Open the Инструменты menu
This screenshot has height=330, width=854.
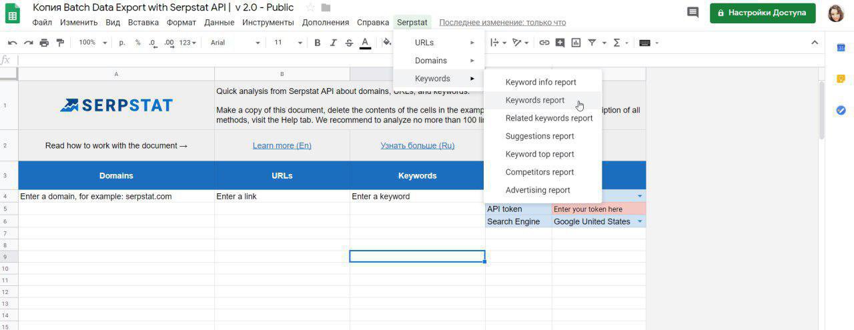click(x=268, y=22)
